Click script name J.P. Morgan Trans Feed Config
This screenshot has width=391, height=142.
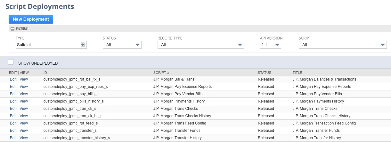tap(180, 123)
